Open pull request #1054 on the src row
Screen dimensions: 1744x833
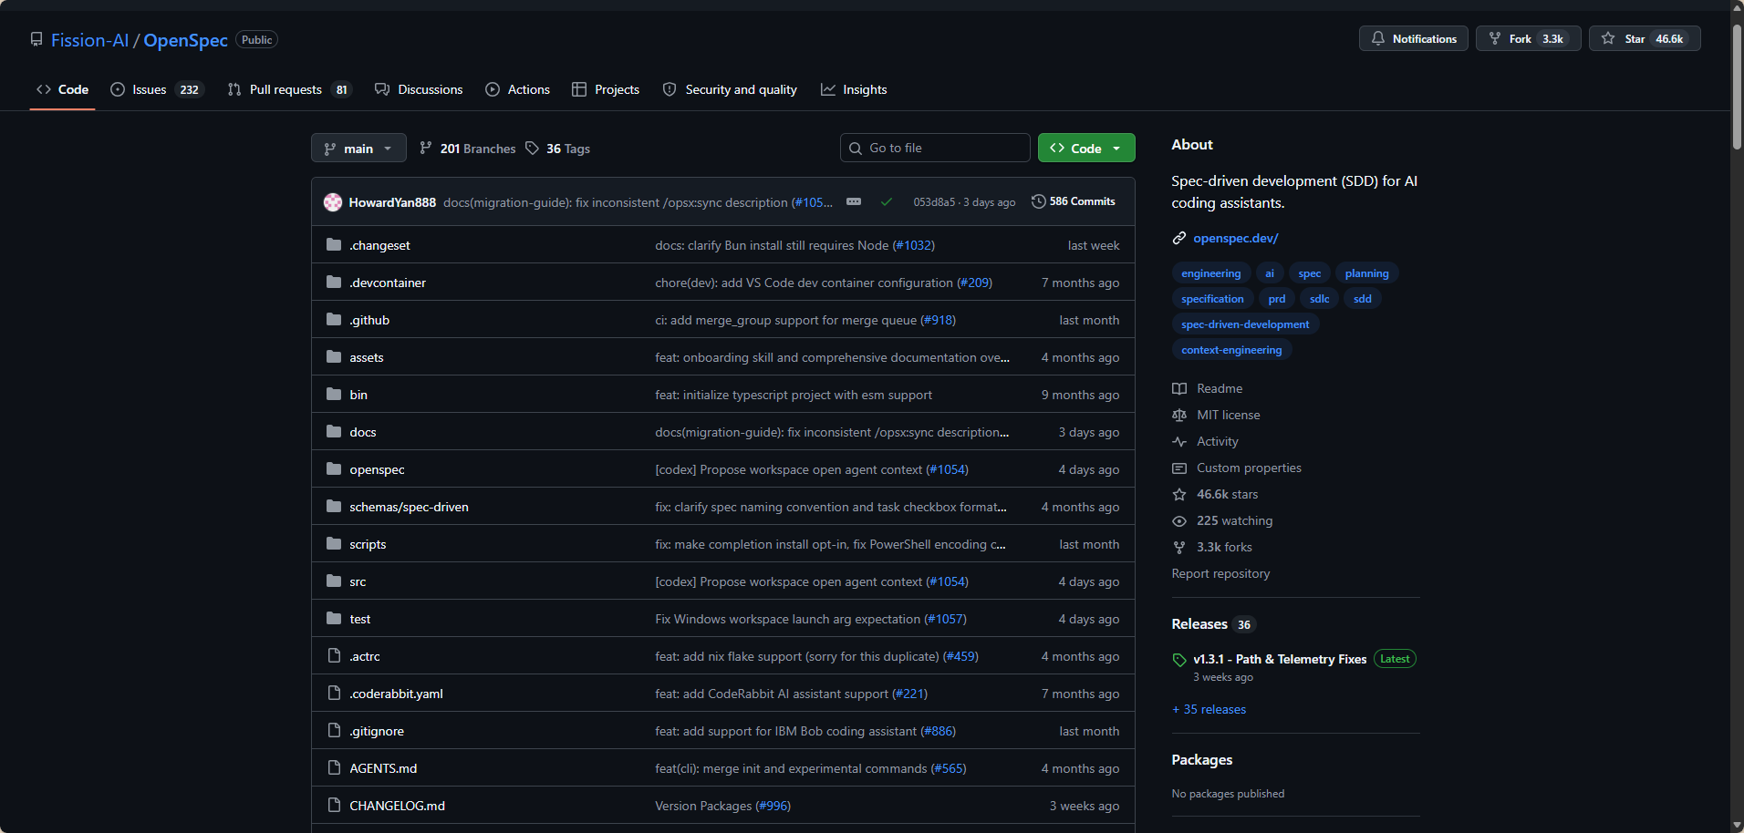[x=947, y=581]
